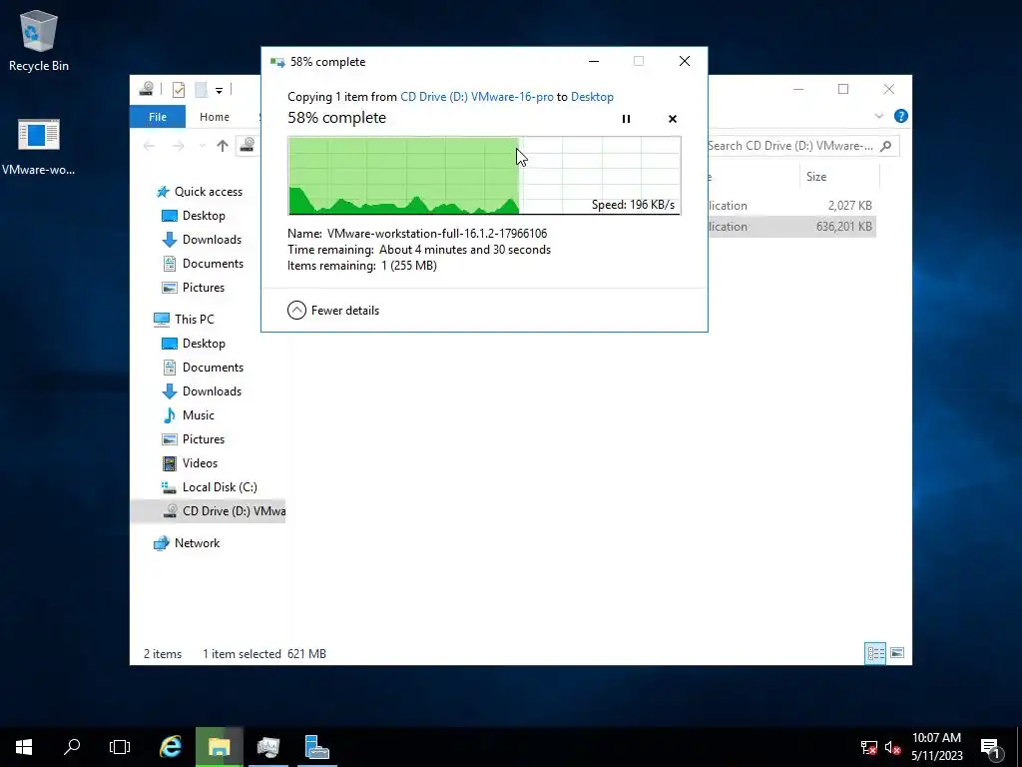Click the 2 items status bar text

[x=163, y=653]
